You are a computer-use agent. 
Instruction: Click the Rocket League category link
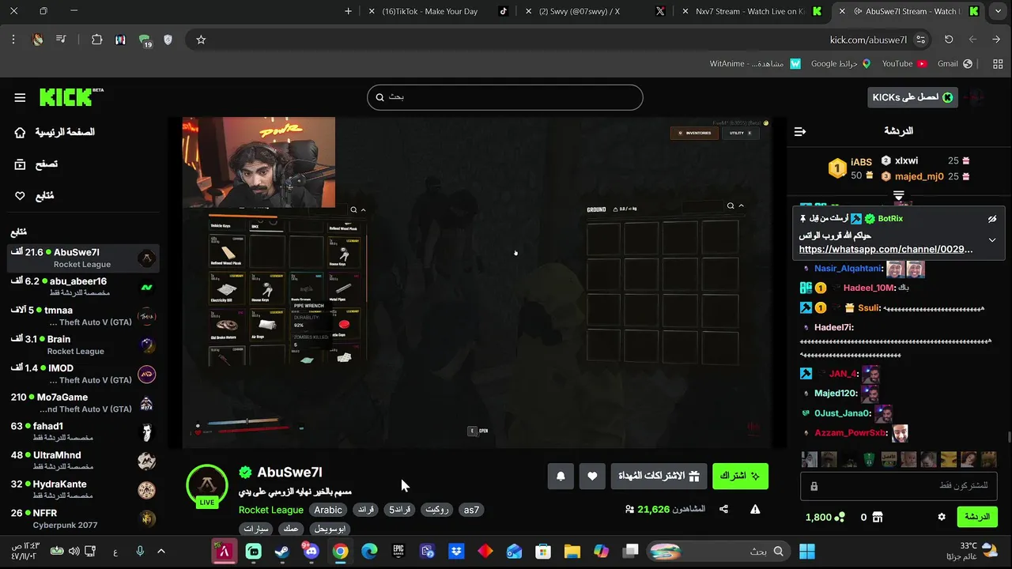click(x=271, y=510)
